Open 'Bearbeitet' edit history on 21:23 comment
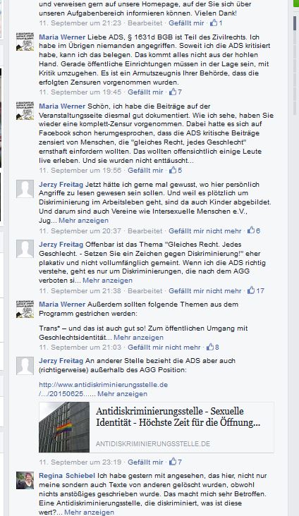The width and height of the screenshot is (299, 516). point(145,23)
